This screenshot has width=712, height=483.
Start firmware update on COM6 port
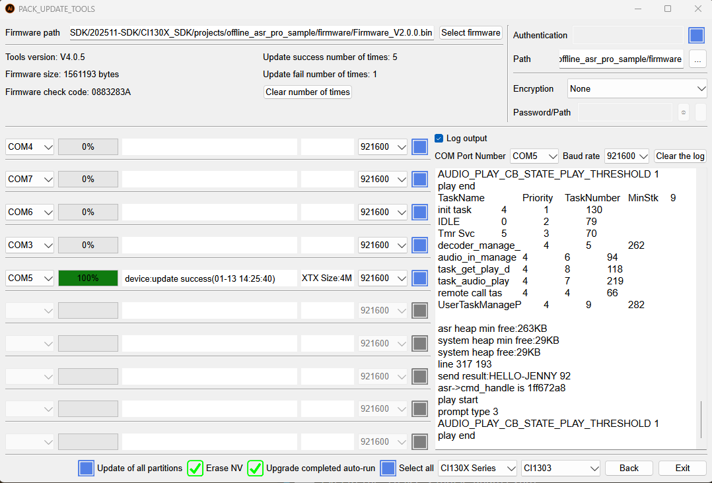pyautogui.click(x=419, y=212)
